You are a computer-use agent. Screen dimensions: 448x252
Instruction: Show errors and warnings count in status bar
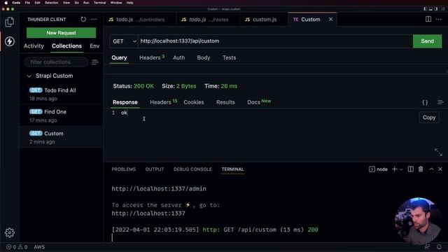(17, 247)
